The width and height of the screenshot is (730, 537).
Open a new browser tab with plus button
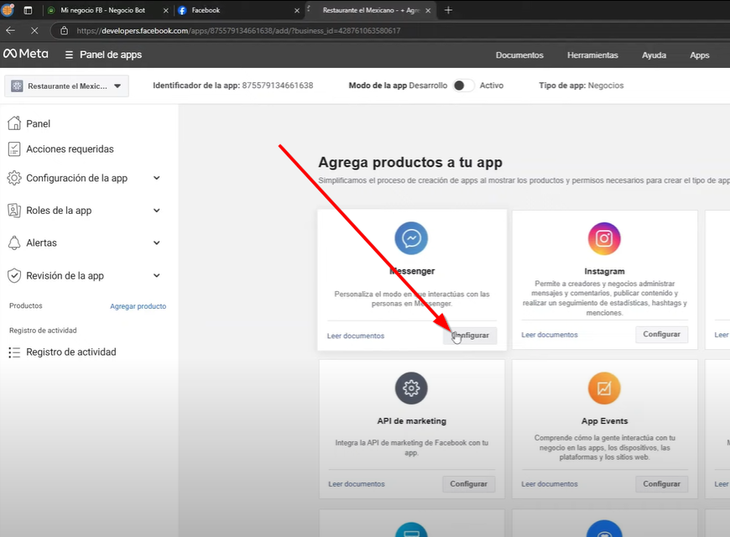pos(448,10)
